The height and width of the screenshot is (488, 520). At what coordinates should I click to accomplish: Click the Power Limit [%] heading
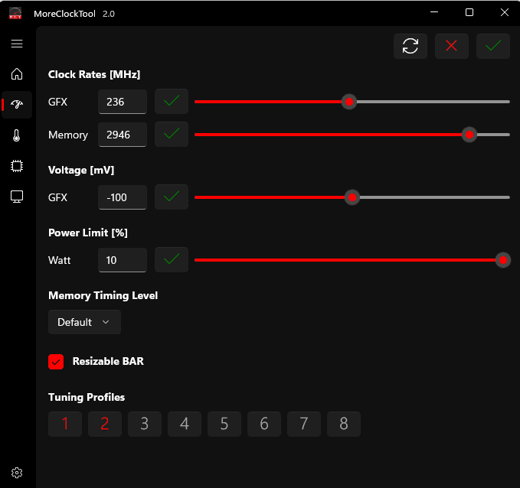(88, 233)
